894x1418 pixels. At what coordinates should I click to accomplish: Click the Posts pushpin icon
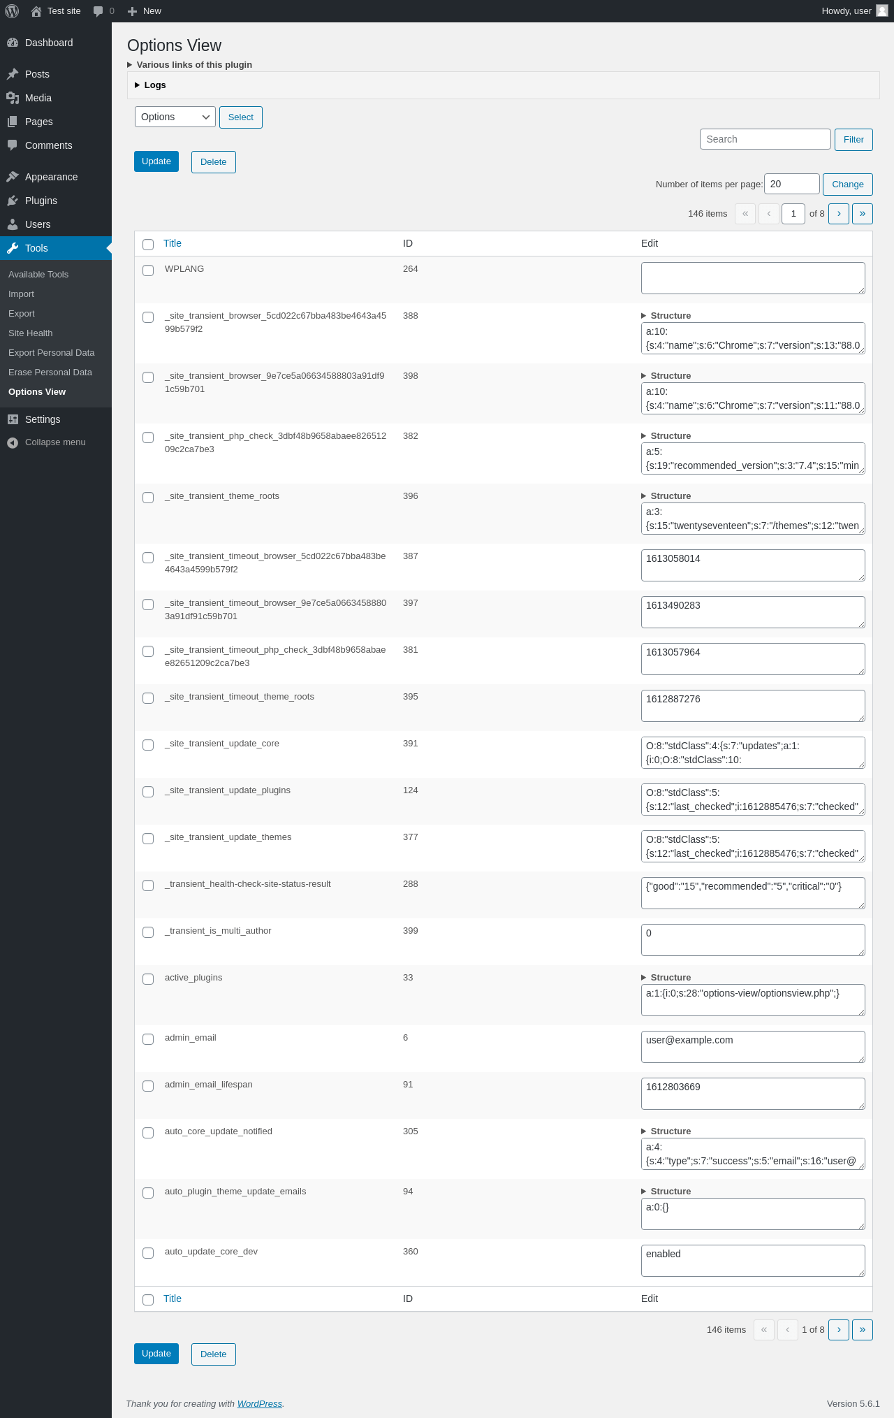[13, 74]
